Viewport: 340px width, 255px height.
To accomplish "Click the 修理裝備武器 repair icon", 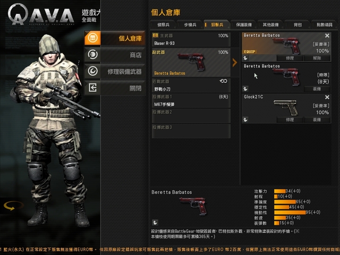I will click(x=92, y=71).
